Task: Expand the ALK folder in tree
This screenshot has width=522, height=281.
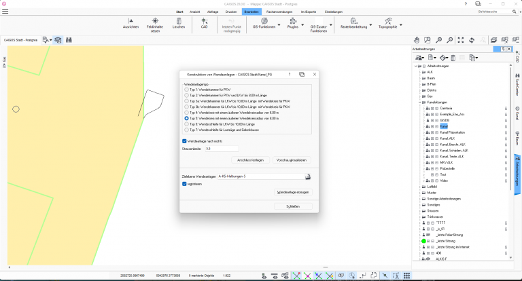Action: pyautogui.click(x=420, y=72)
